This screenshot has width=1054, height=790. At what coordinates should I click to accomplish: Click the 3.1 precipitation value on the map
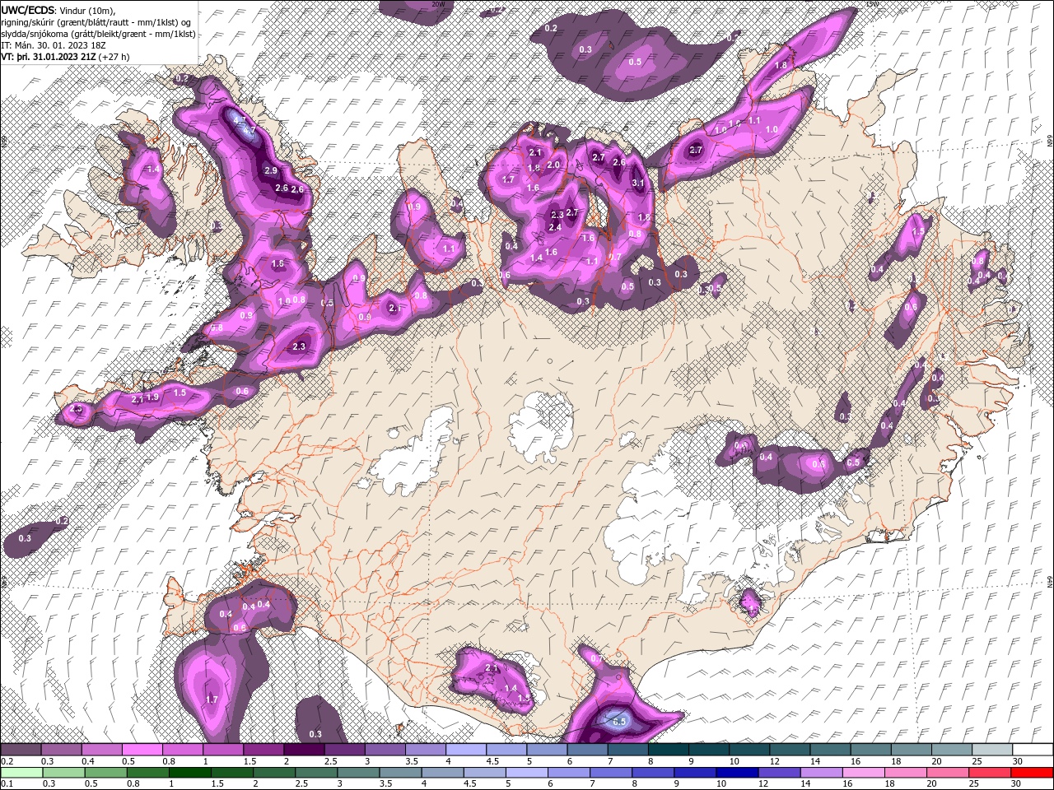[637, 183]
